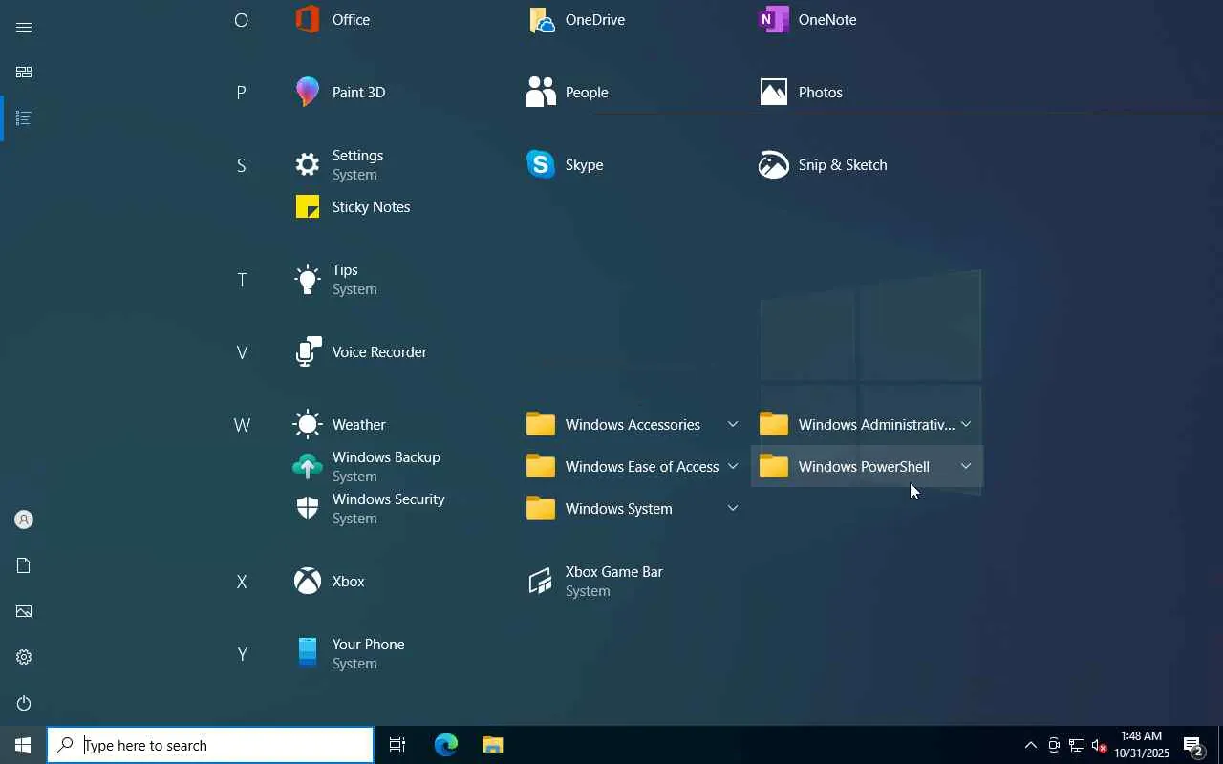
Task: Expand Windows Administrative Tools chevron
Action: tap(966, 424)
